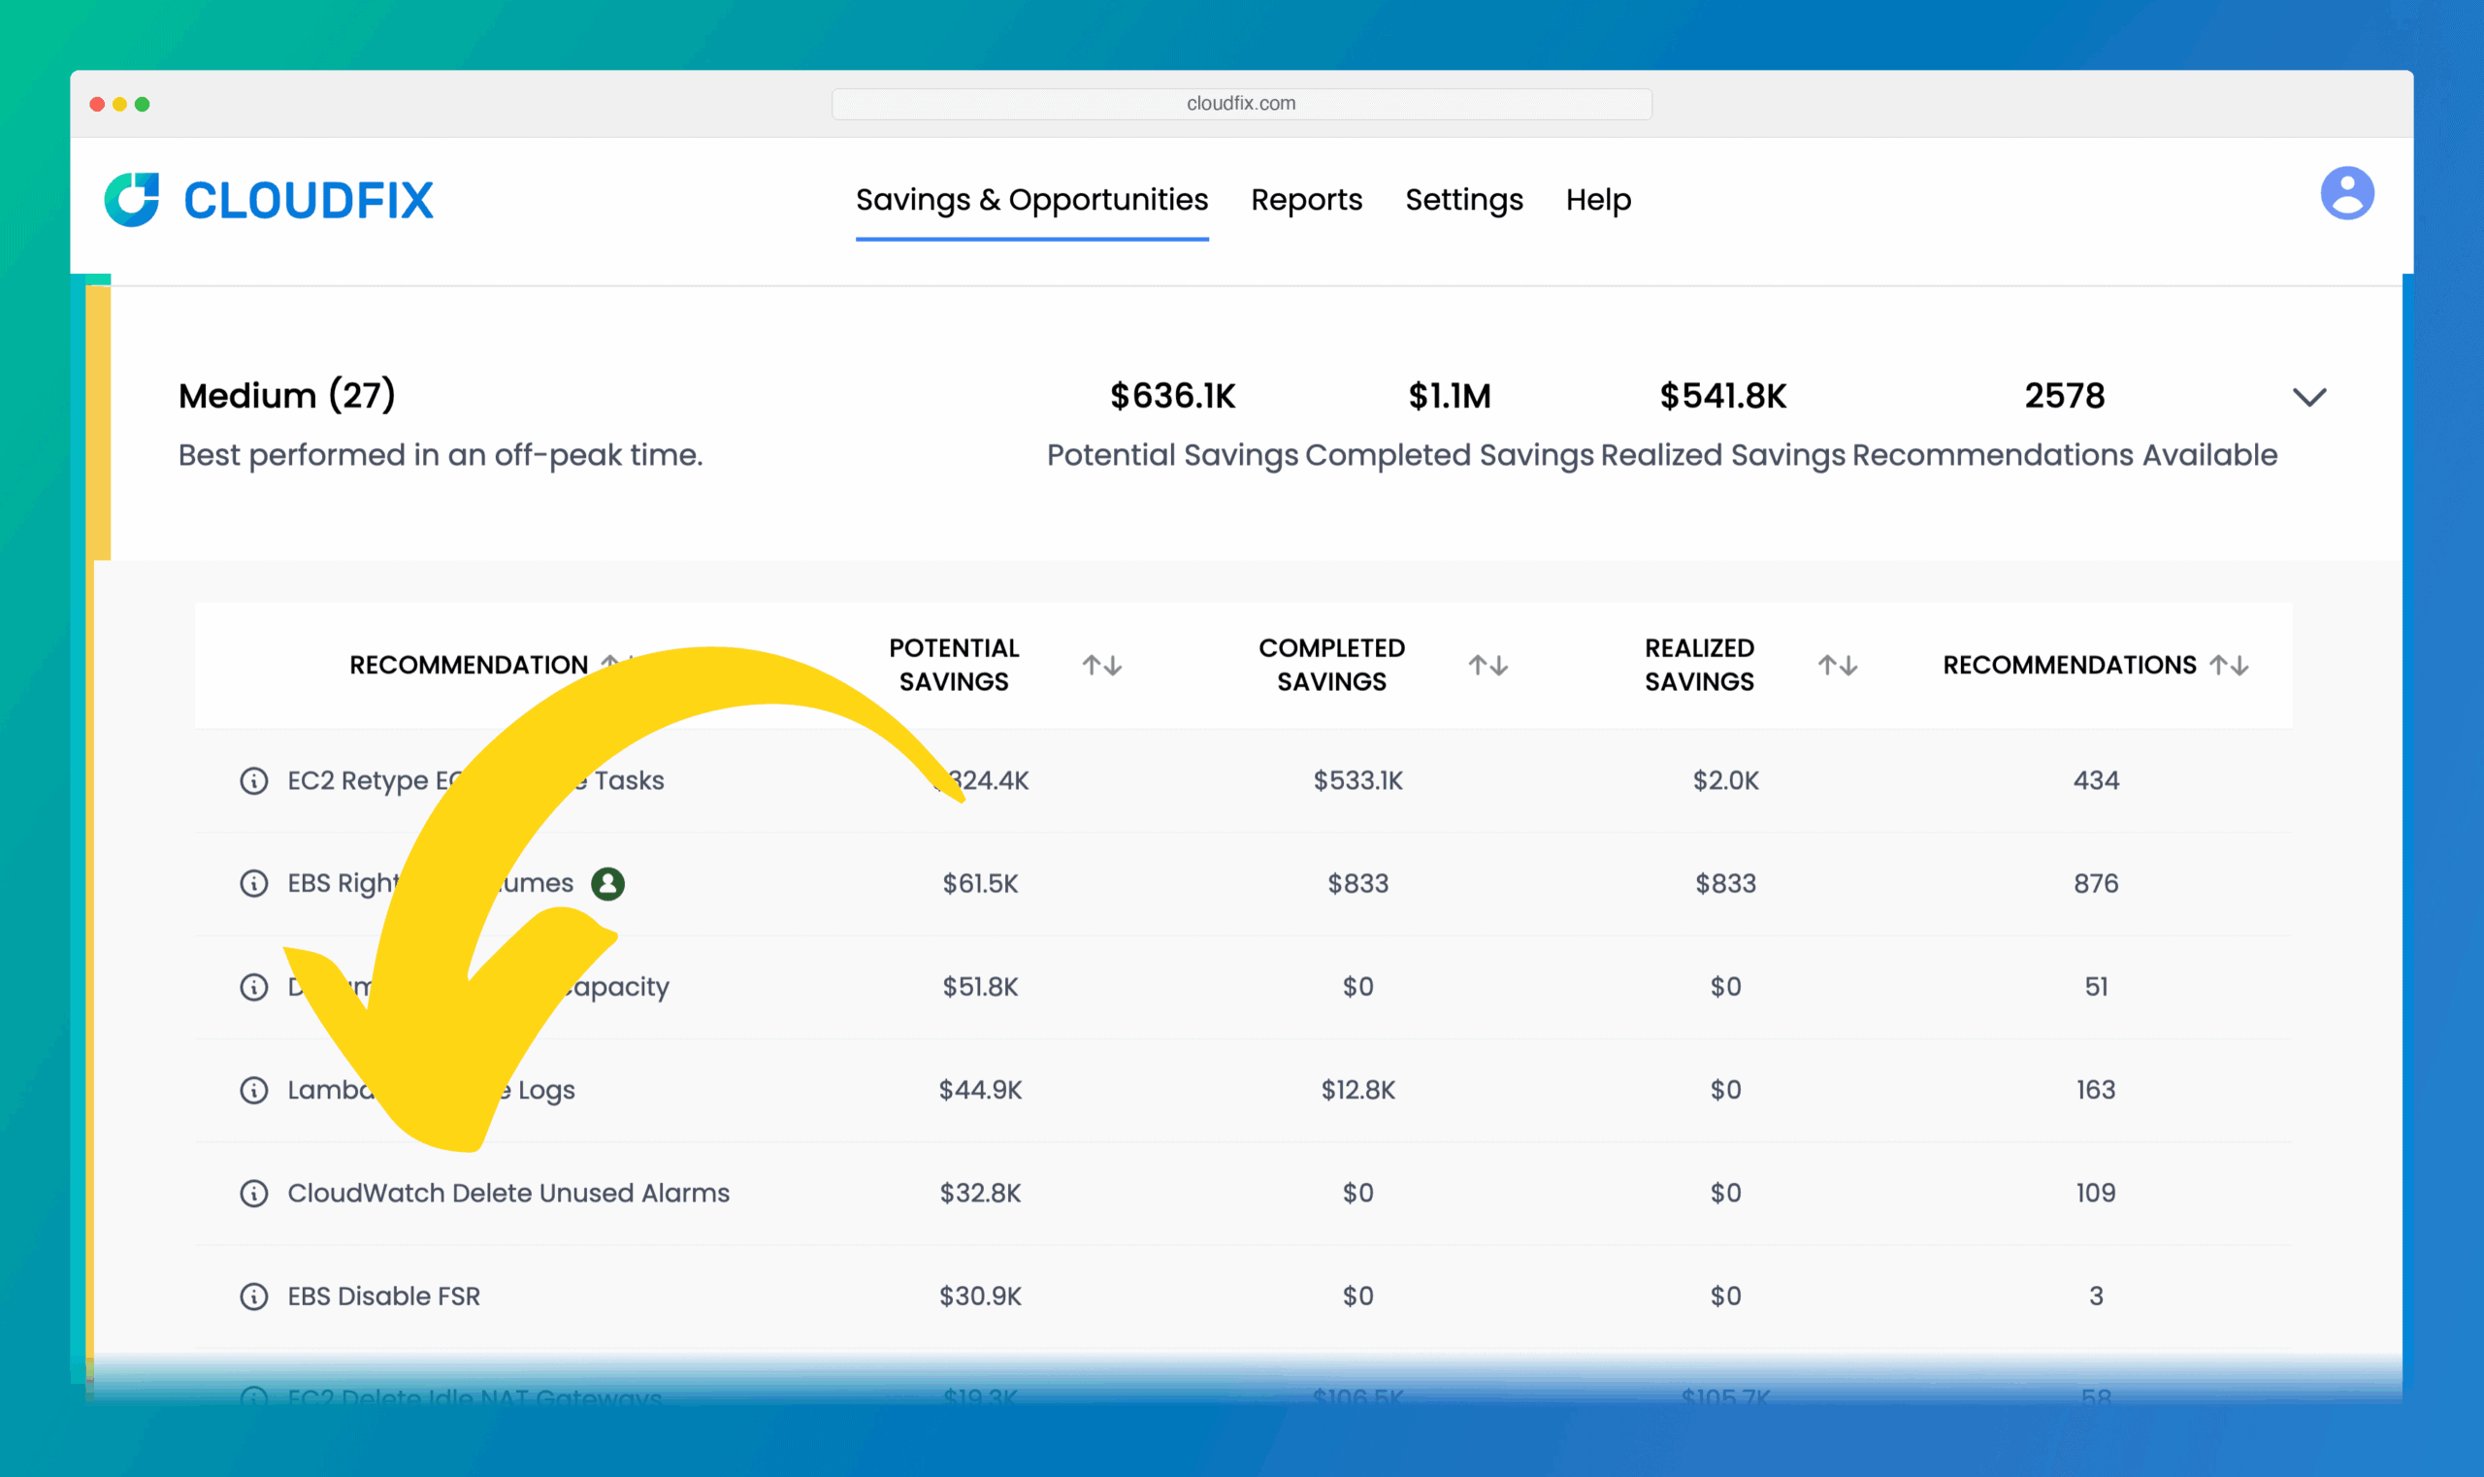Click the $533.1K completed savings cell
The width and height of the screenshot is (2484, 1477).
point(1357,781)
